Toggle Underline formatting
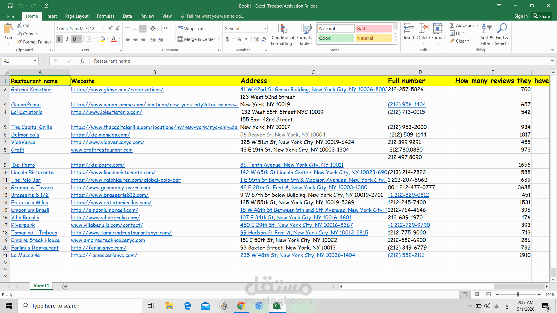Screen dimensions: 557x313 [x=74, y=39]
